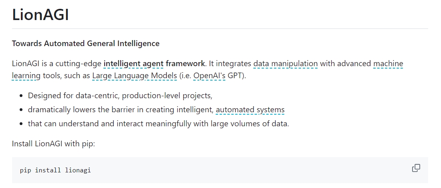Click "Towards Automated General Intelligence" subtitle
The height and width of the screenshot is (188, 441).
tap(85, 44)
